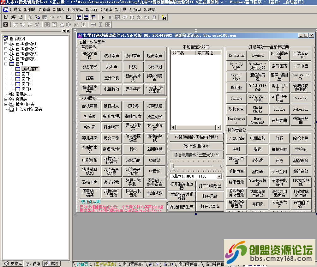Open the T.工具 menu
The image size is (317, 267).
(121, 9)
